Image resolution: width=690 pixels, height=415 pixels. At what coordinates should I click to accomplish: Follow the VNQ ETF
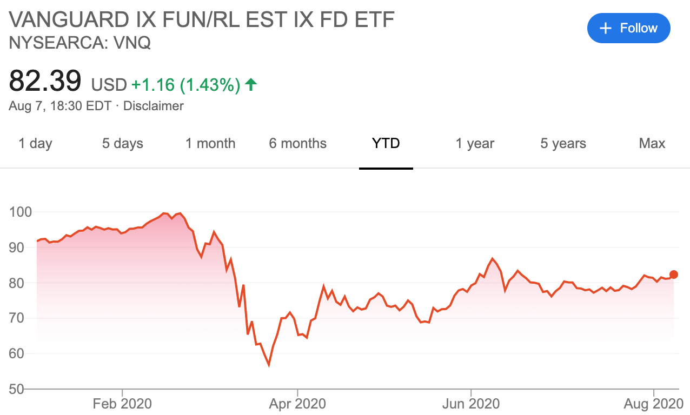[x=629, y=28]
